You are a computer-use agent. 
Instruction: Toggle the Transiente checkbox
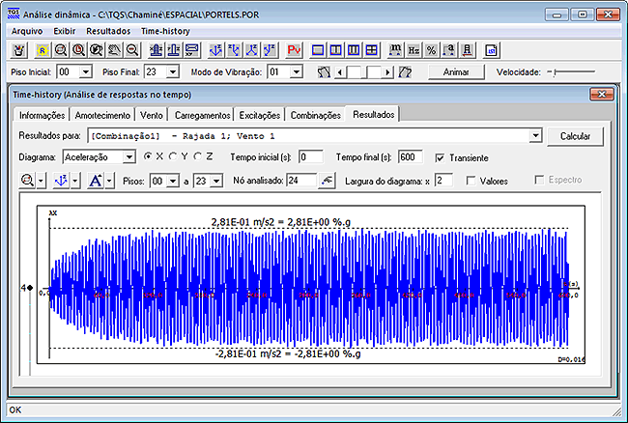(440, 158)
